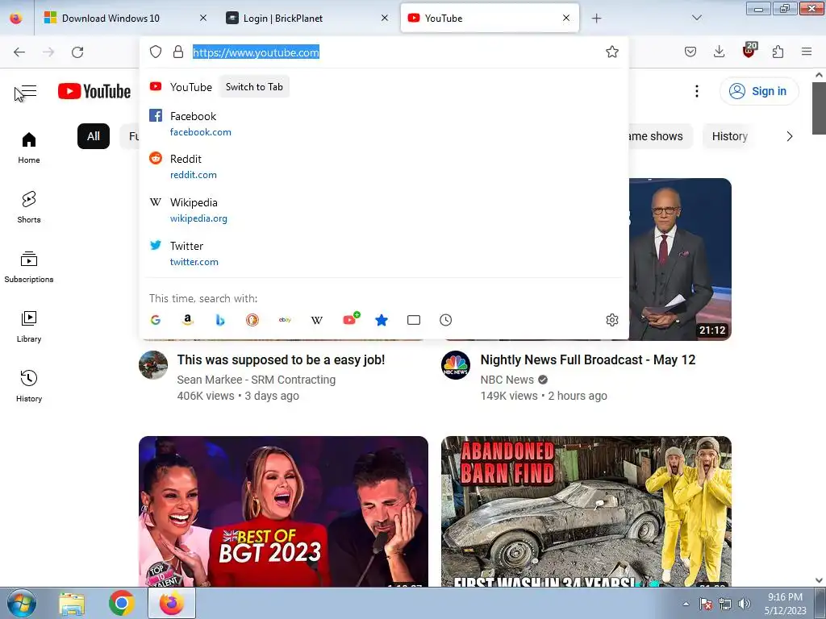The height and width of the screenshot is (619, 826).
Task: Bookmark this page with the star
Action: (x=611, y=52)
